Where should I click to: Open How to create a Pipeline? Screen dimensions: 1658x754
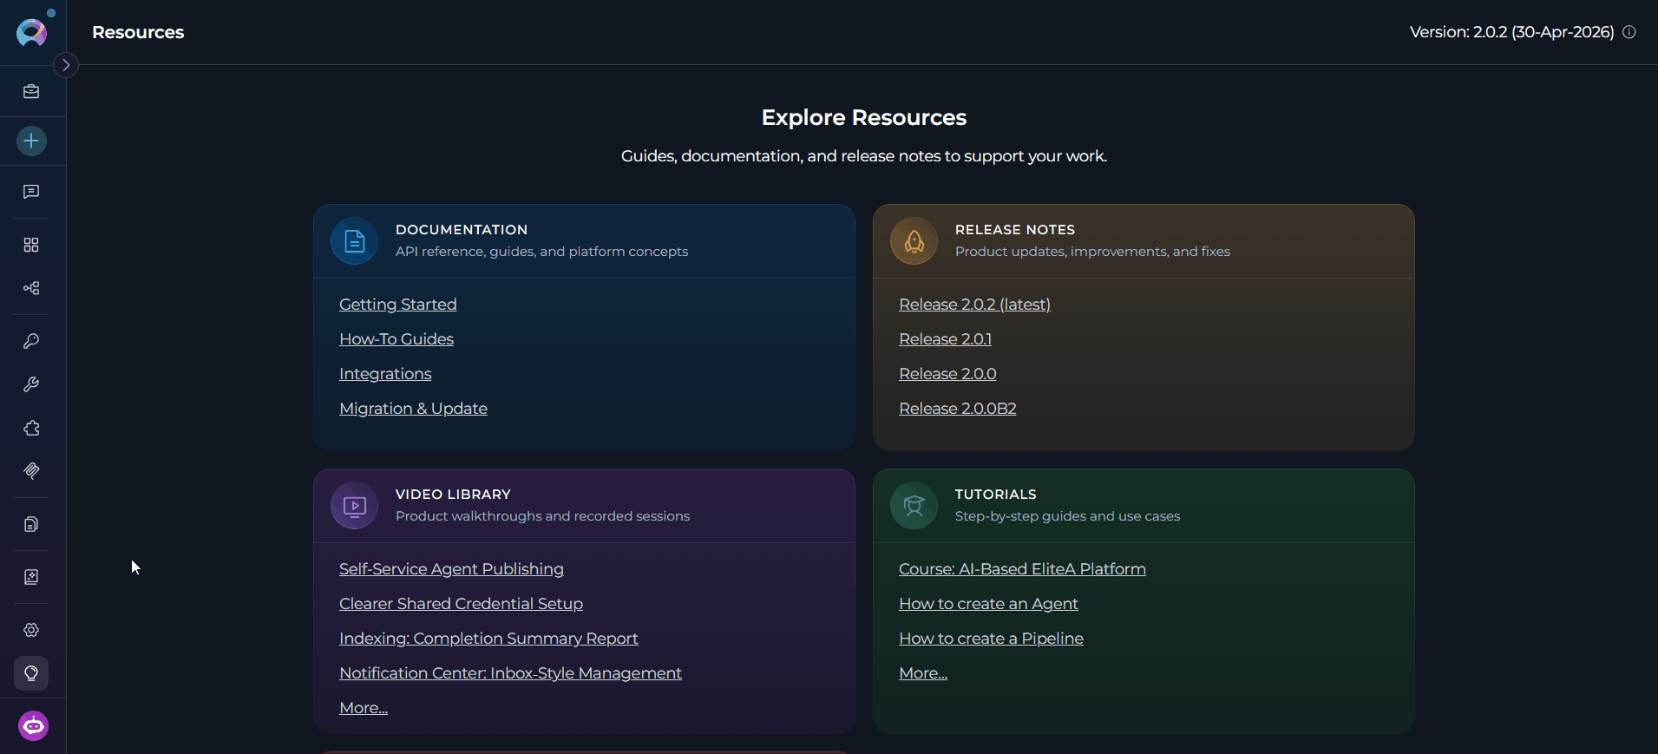(x=991, y=639)
